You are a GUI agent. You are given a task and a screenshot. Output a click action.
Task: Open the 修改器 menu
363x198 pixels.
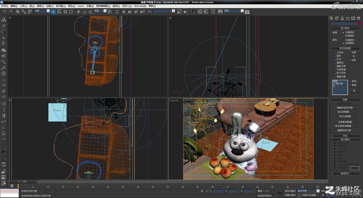(x=61, y=6)
